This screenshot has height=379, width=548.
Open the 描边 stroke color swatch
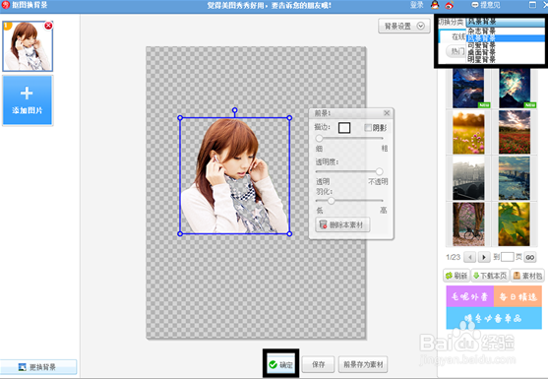[x=344, y=128]
